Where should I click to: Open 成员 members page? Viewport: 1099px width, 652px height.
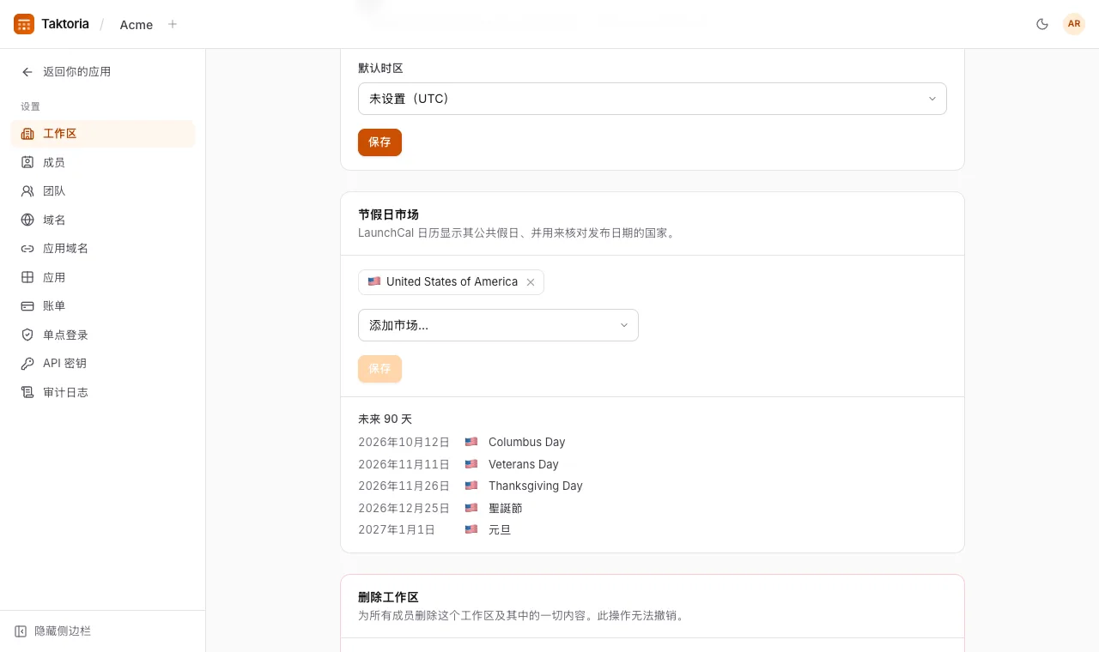103,162
